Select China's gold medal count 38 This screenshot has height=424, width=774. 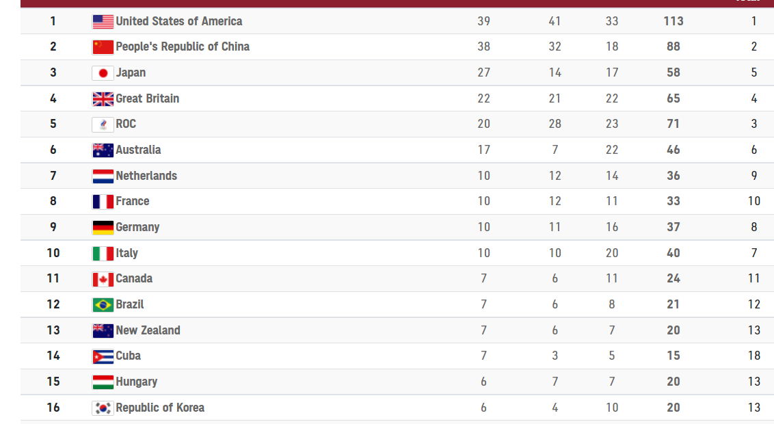point(484,47)
